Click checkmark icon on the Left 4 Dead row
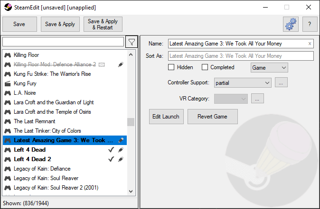 111,150
